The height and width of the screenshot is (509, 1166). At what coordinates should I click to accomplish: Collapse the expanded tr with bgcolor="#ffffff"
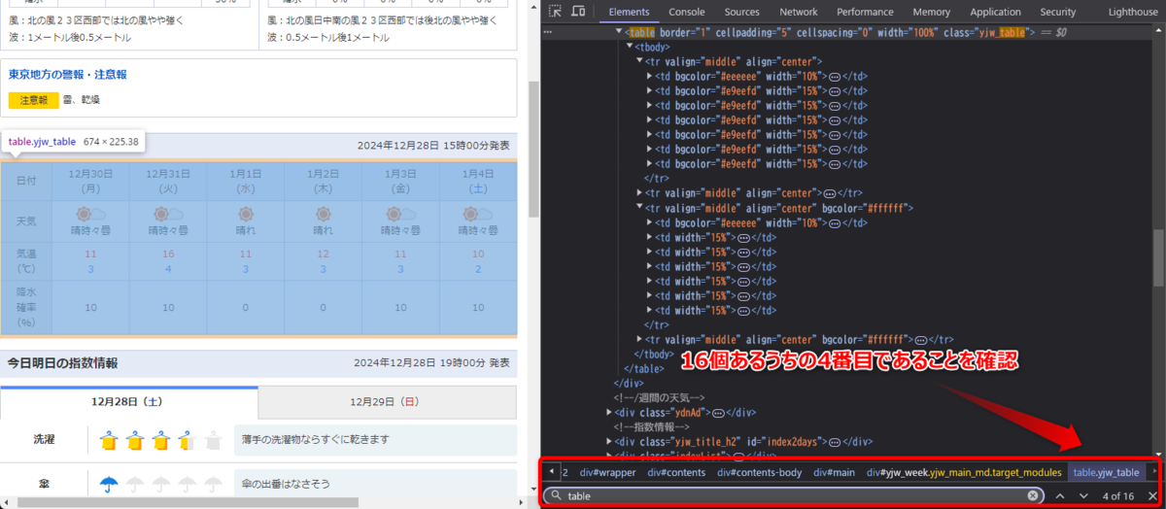(x=639, y=208)
